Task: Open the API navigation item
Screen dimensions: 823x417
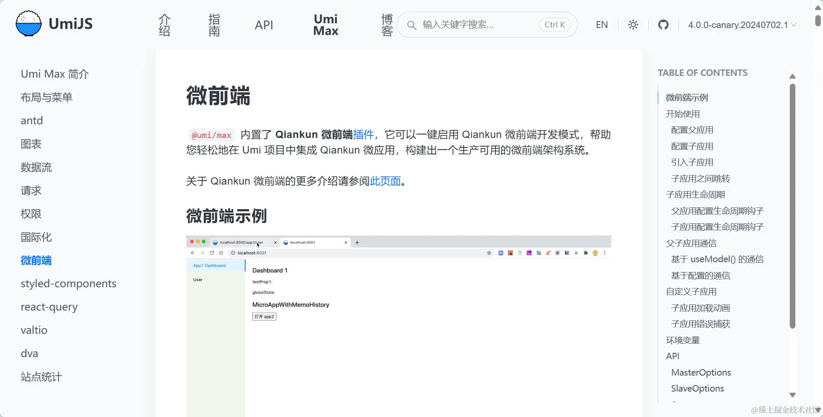Action: coord(264,25)
